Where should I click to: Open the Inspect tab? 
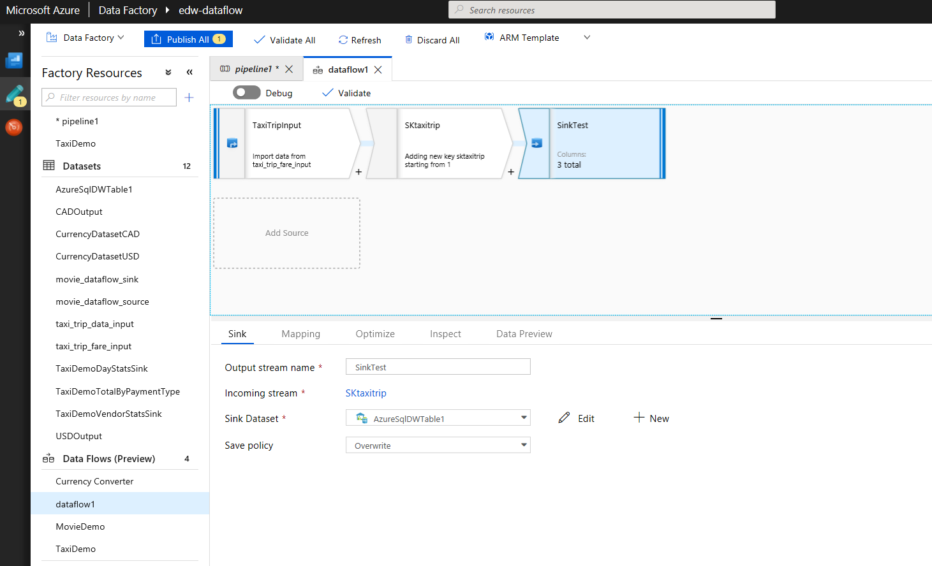pos(445,334)
